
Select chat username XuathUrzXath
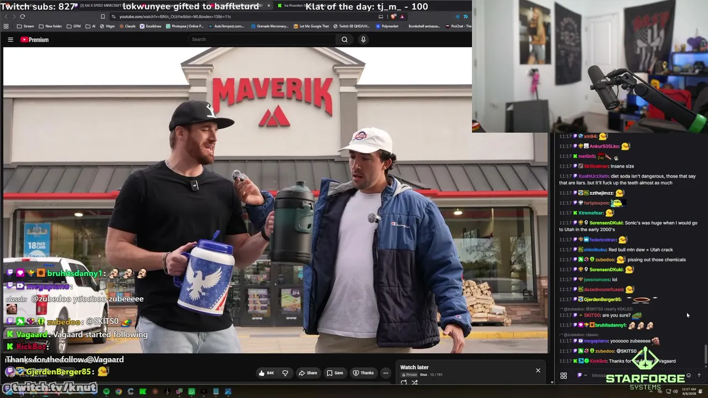click(594, 176)
